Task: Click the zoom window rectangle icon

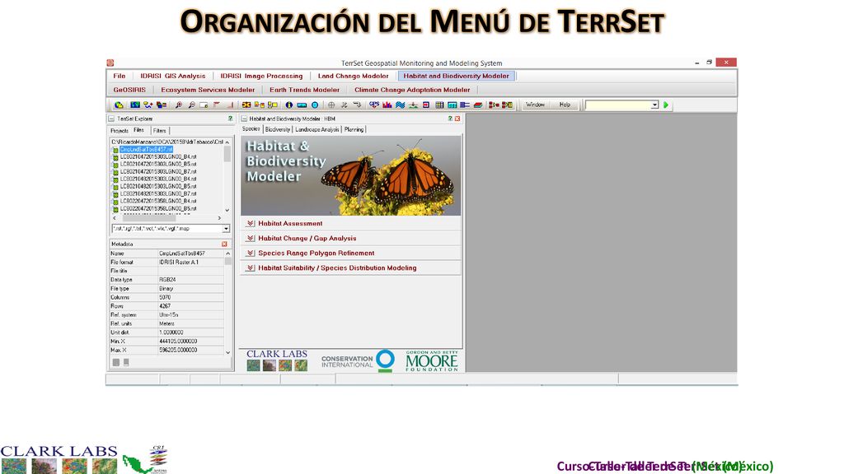Action: pyautogui.click(x=204, y=105)
